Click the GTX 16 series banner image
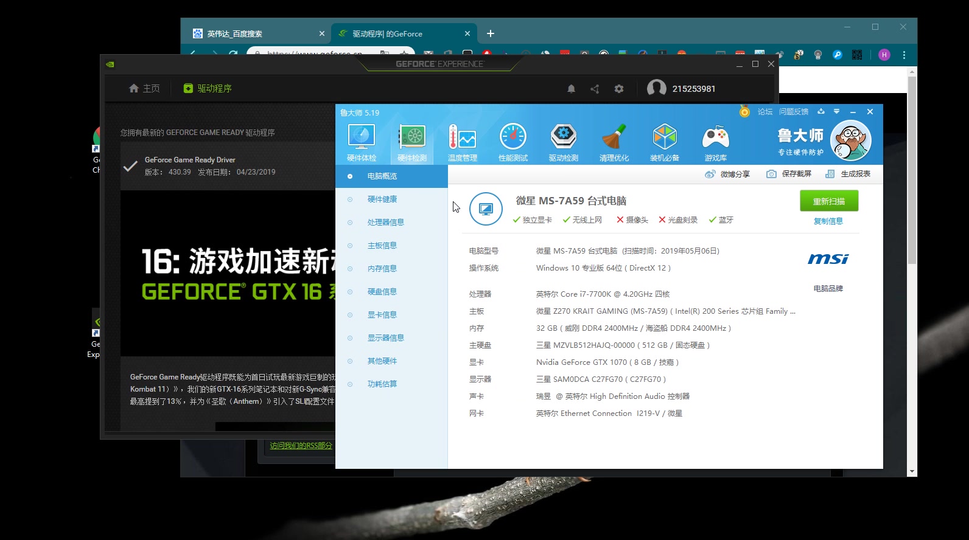This screenshot has width=969, height=540. click(x=228, y=274)
